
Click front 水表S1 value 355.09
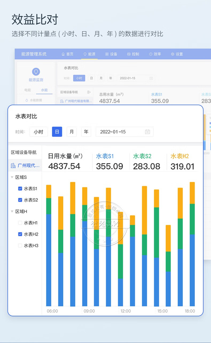pyautogui.click(x=110, y=166)
